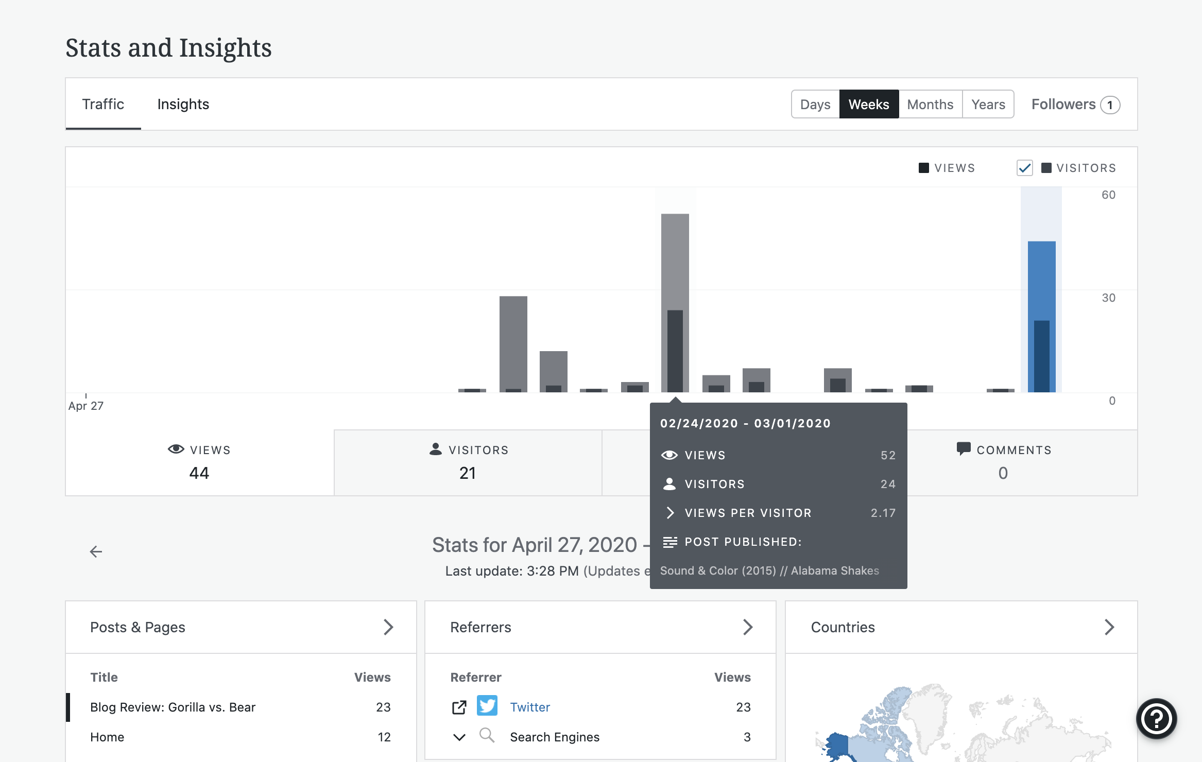Click the help question mark icon

(x=1156, y=718)
